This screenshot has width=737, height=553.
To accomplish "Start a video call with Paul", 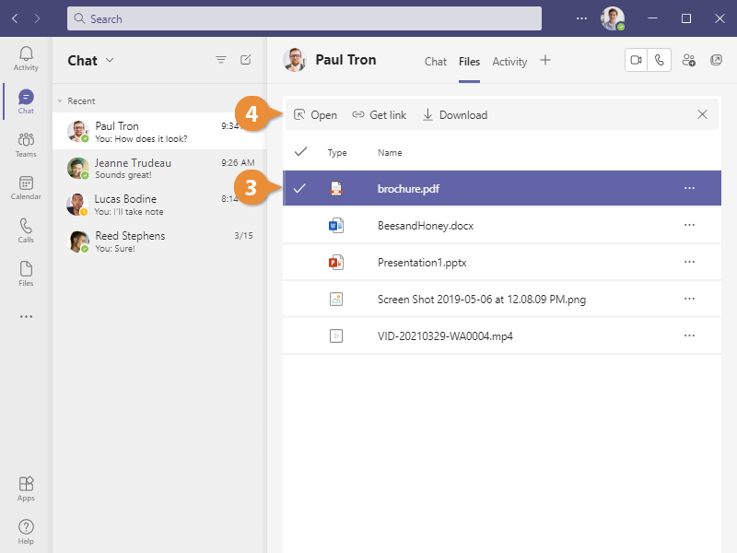I will (636, 60).
